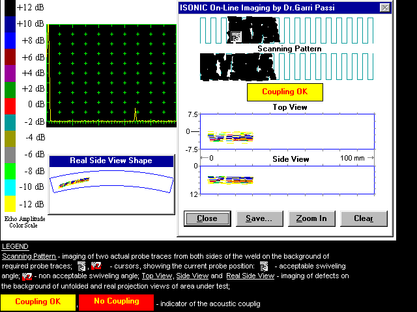Select the defect trace in Top View plot
This screenshot has width=417, height=312.
pos(229,136)
